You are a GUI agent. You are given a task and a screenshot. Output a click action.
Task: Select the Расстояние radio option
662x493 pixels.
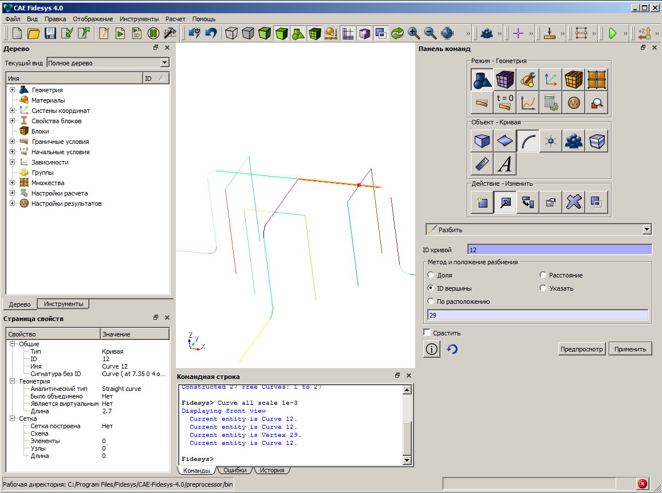pos(543,275)
